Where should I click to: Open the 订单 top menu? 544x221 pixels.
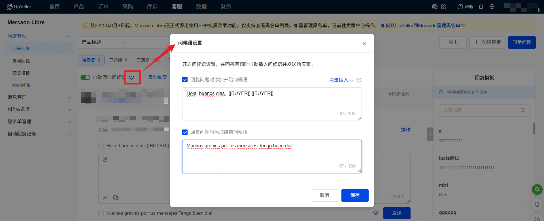pos(103,7)
